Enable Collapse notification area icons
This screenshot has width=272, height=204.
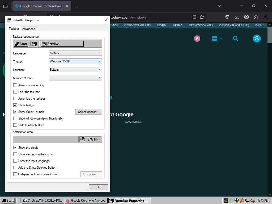[15, 174]
